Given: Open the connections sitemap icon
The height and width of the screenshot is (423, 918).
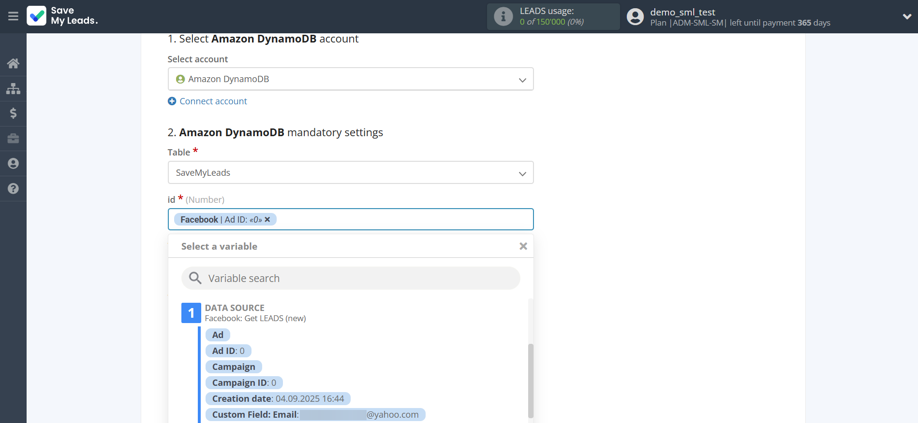Looking at the screenshot, I should [x=13, y=88].
